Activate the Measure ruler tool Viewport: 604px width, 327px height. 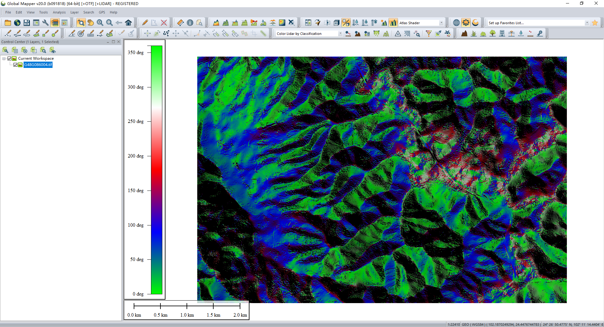point(180,23)
